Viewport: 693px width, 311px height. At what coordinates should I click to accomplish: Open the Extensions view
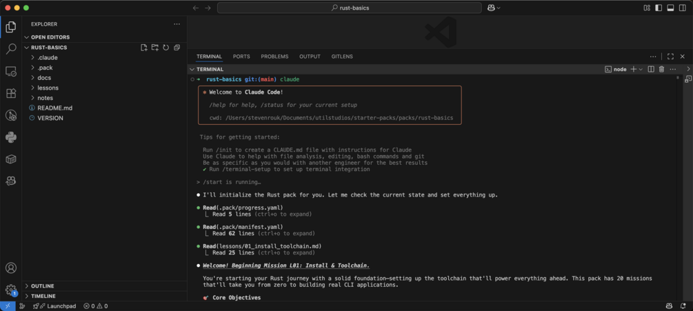tap(10, 93)
